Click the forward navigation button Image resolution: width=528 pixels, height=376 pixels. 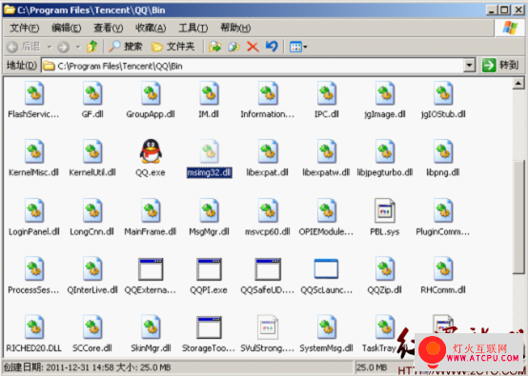point(63,47)
